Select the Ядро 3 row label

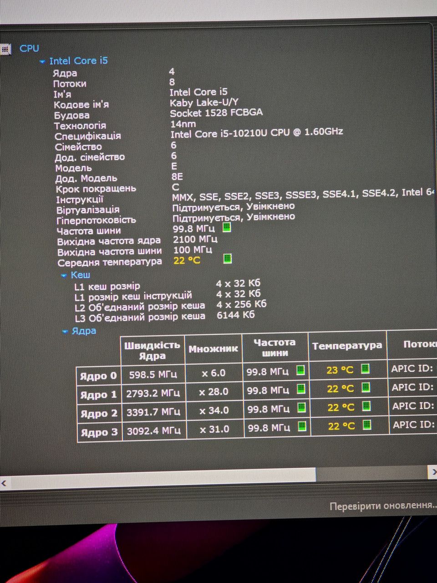tap(100, 432)
